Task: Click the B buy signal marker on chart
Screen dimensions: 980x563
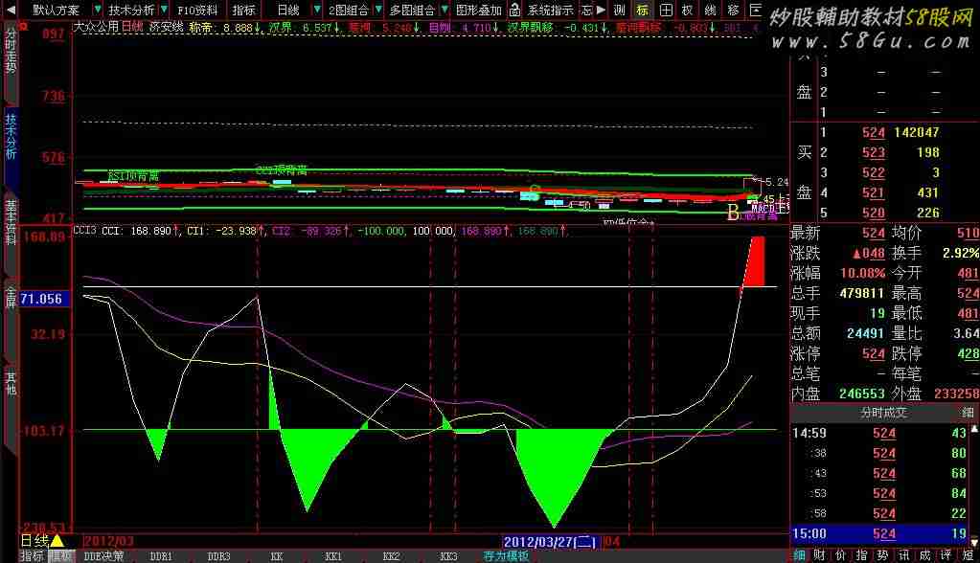Action: click(x=734, y=214)
